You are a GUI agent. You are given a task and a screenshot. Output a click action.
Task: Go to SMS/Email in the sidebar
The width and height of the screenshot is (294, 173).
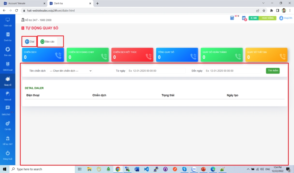(x=8, y=66)
